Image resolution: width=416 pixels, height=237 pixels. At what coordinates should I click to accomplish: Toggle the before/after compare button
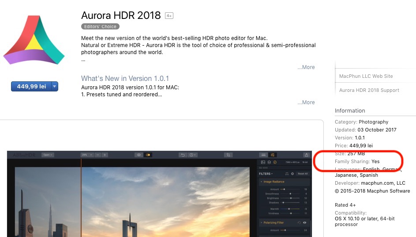[148, 155]
